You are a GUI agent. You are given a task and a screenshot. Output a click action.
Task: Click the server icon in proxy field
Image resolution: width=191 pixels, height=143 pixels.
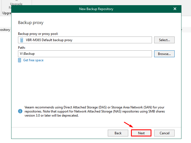pyautogui.click(x=22, y=40)
